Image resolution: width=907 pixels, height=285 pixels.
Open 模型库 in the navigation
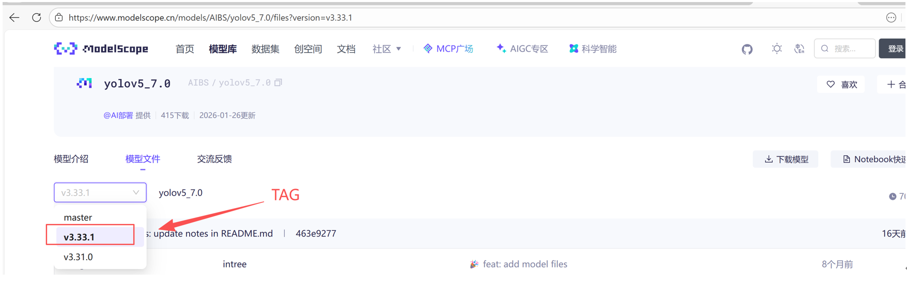[x=223, y=49]
